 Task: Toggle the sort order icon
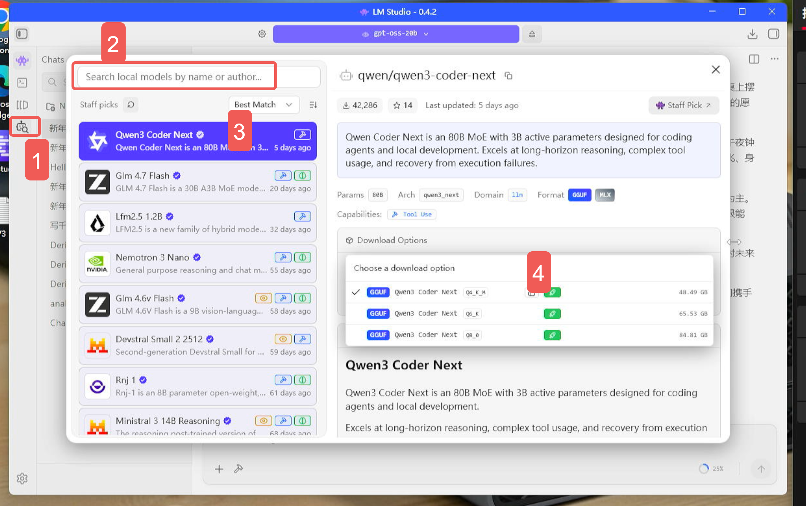point(313,105)
